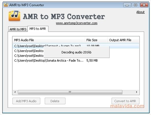The width and height of the screenshot is (151, 115).
Task: Click the horizontal scrollbar left arrow
Action: click(15, 92)
